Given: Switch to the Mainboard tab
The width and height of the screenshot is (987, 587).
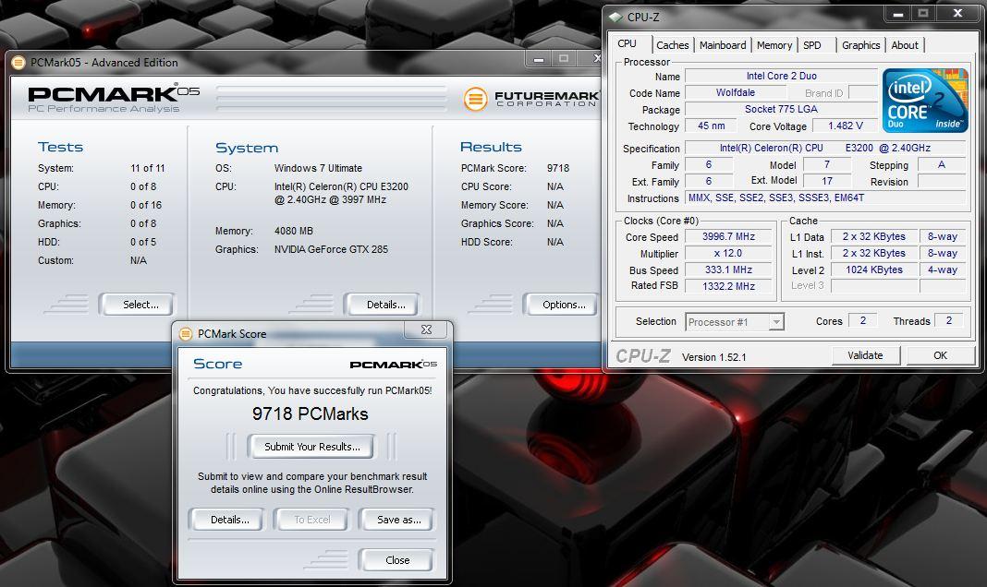Looking at the screenshot, I should coord(723,45).
